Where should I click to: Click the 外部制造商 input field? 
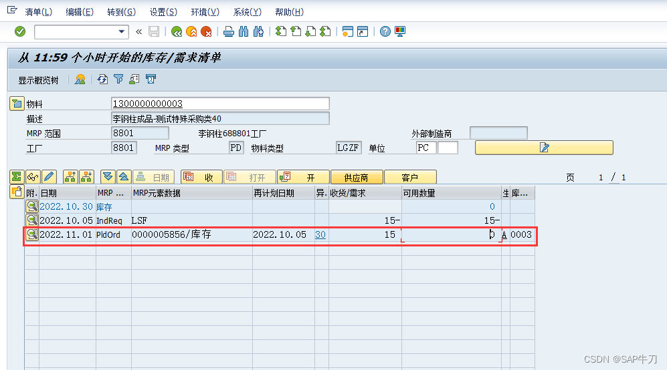(498, 133)
